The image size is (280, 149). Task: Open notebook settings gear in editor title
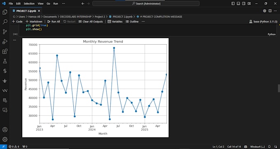point(264,11)
